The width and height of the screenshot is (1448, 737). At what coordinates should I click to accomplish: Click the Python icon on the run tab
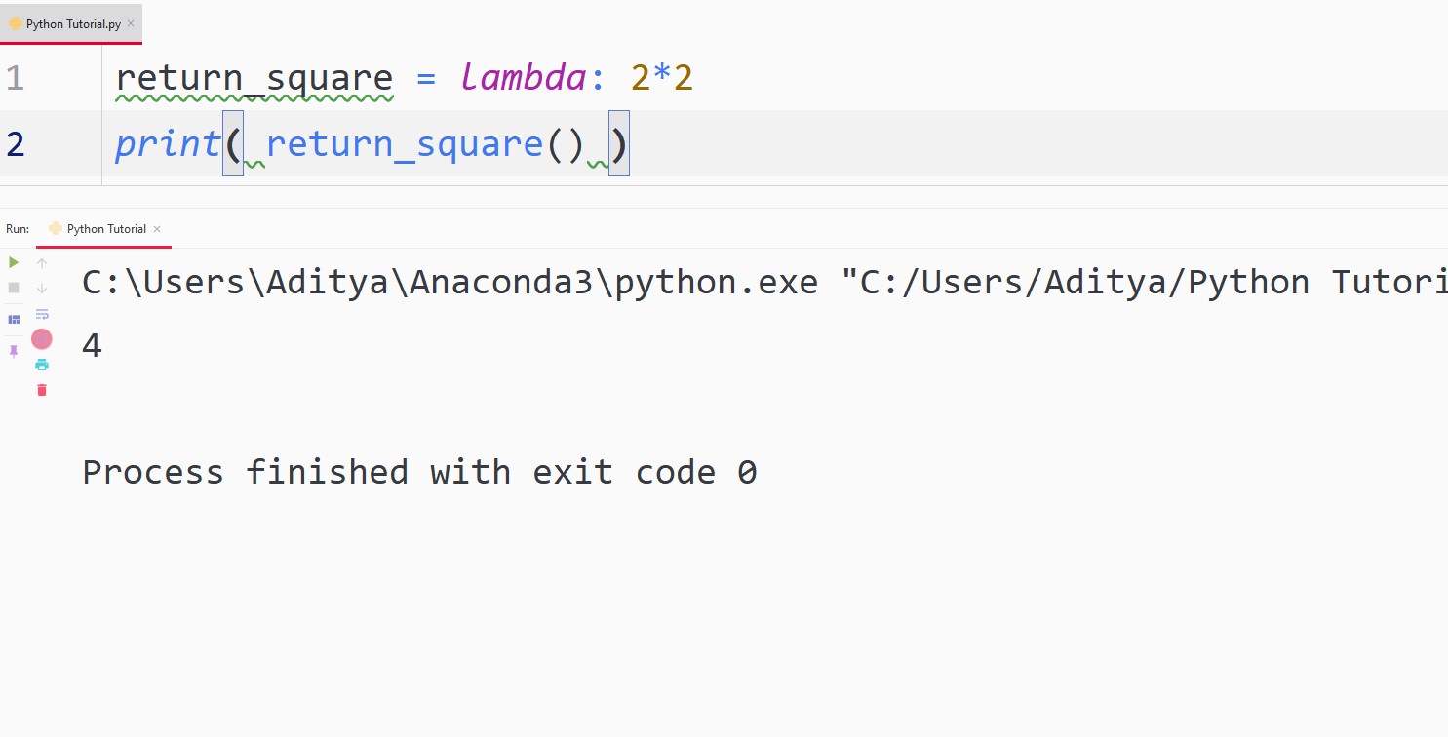(x=56, y=228)
